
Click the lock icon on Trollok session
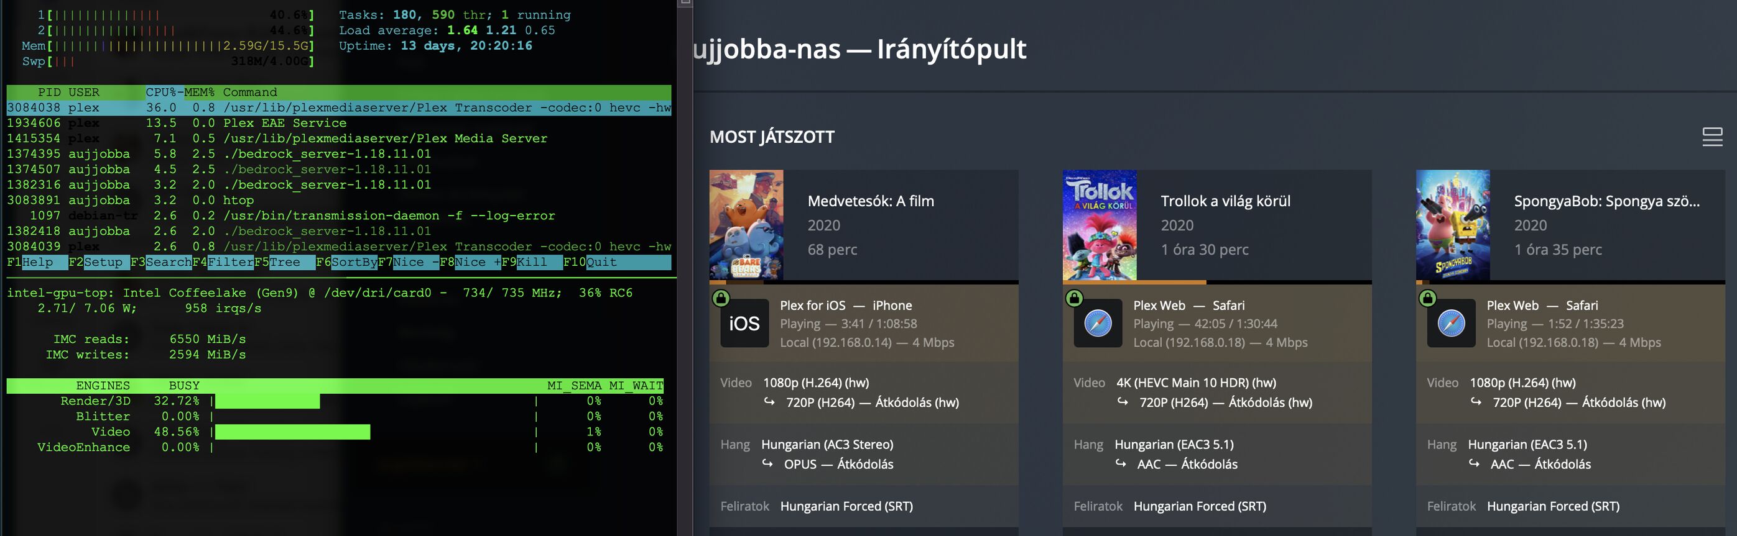pos(1074,298)
